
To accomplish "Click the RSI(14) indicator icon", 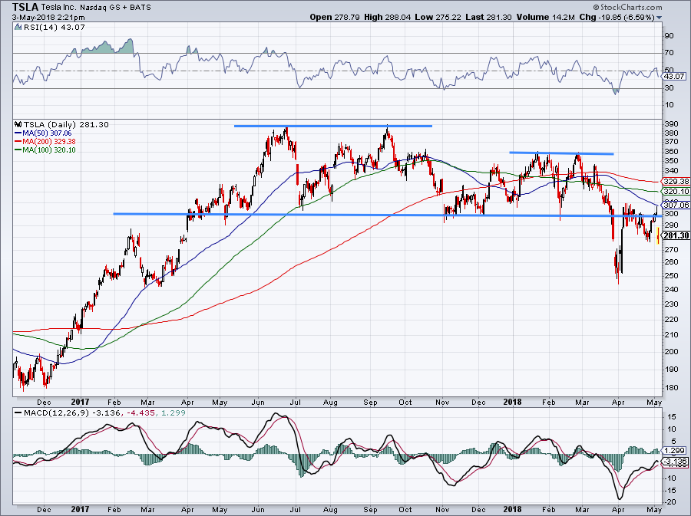I will click(18, 28).
